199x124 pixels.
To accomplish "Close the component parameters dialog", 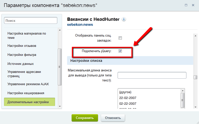I will [x=193, y=5].
